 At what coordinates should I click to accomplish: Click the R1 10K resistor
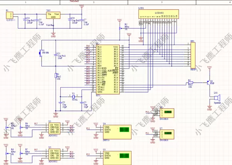(x=56, y=77)
